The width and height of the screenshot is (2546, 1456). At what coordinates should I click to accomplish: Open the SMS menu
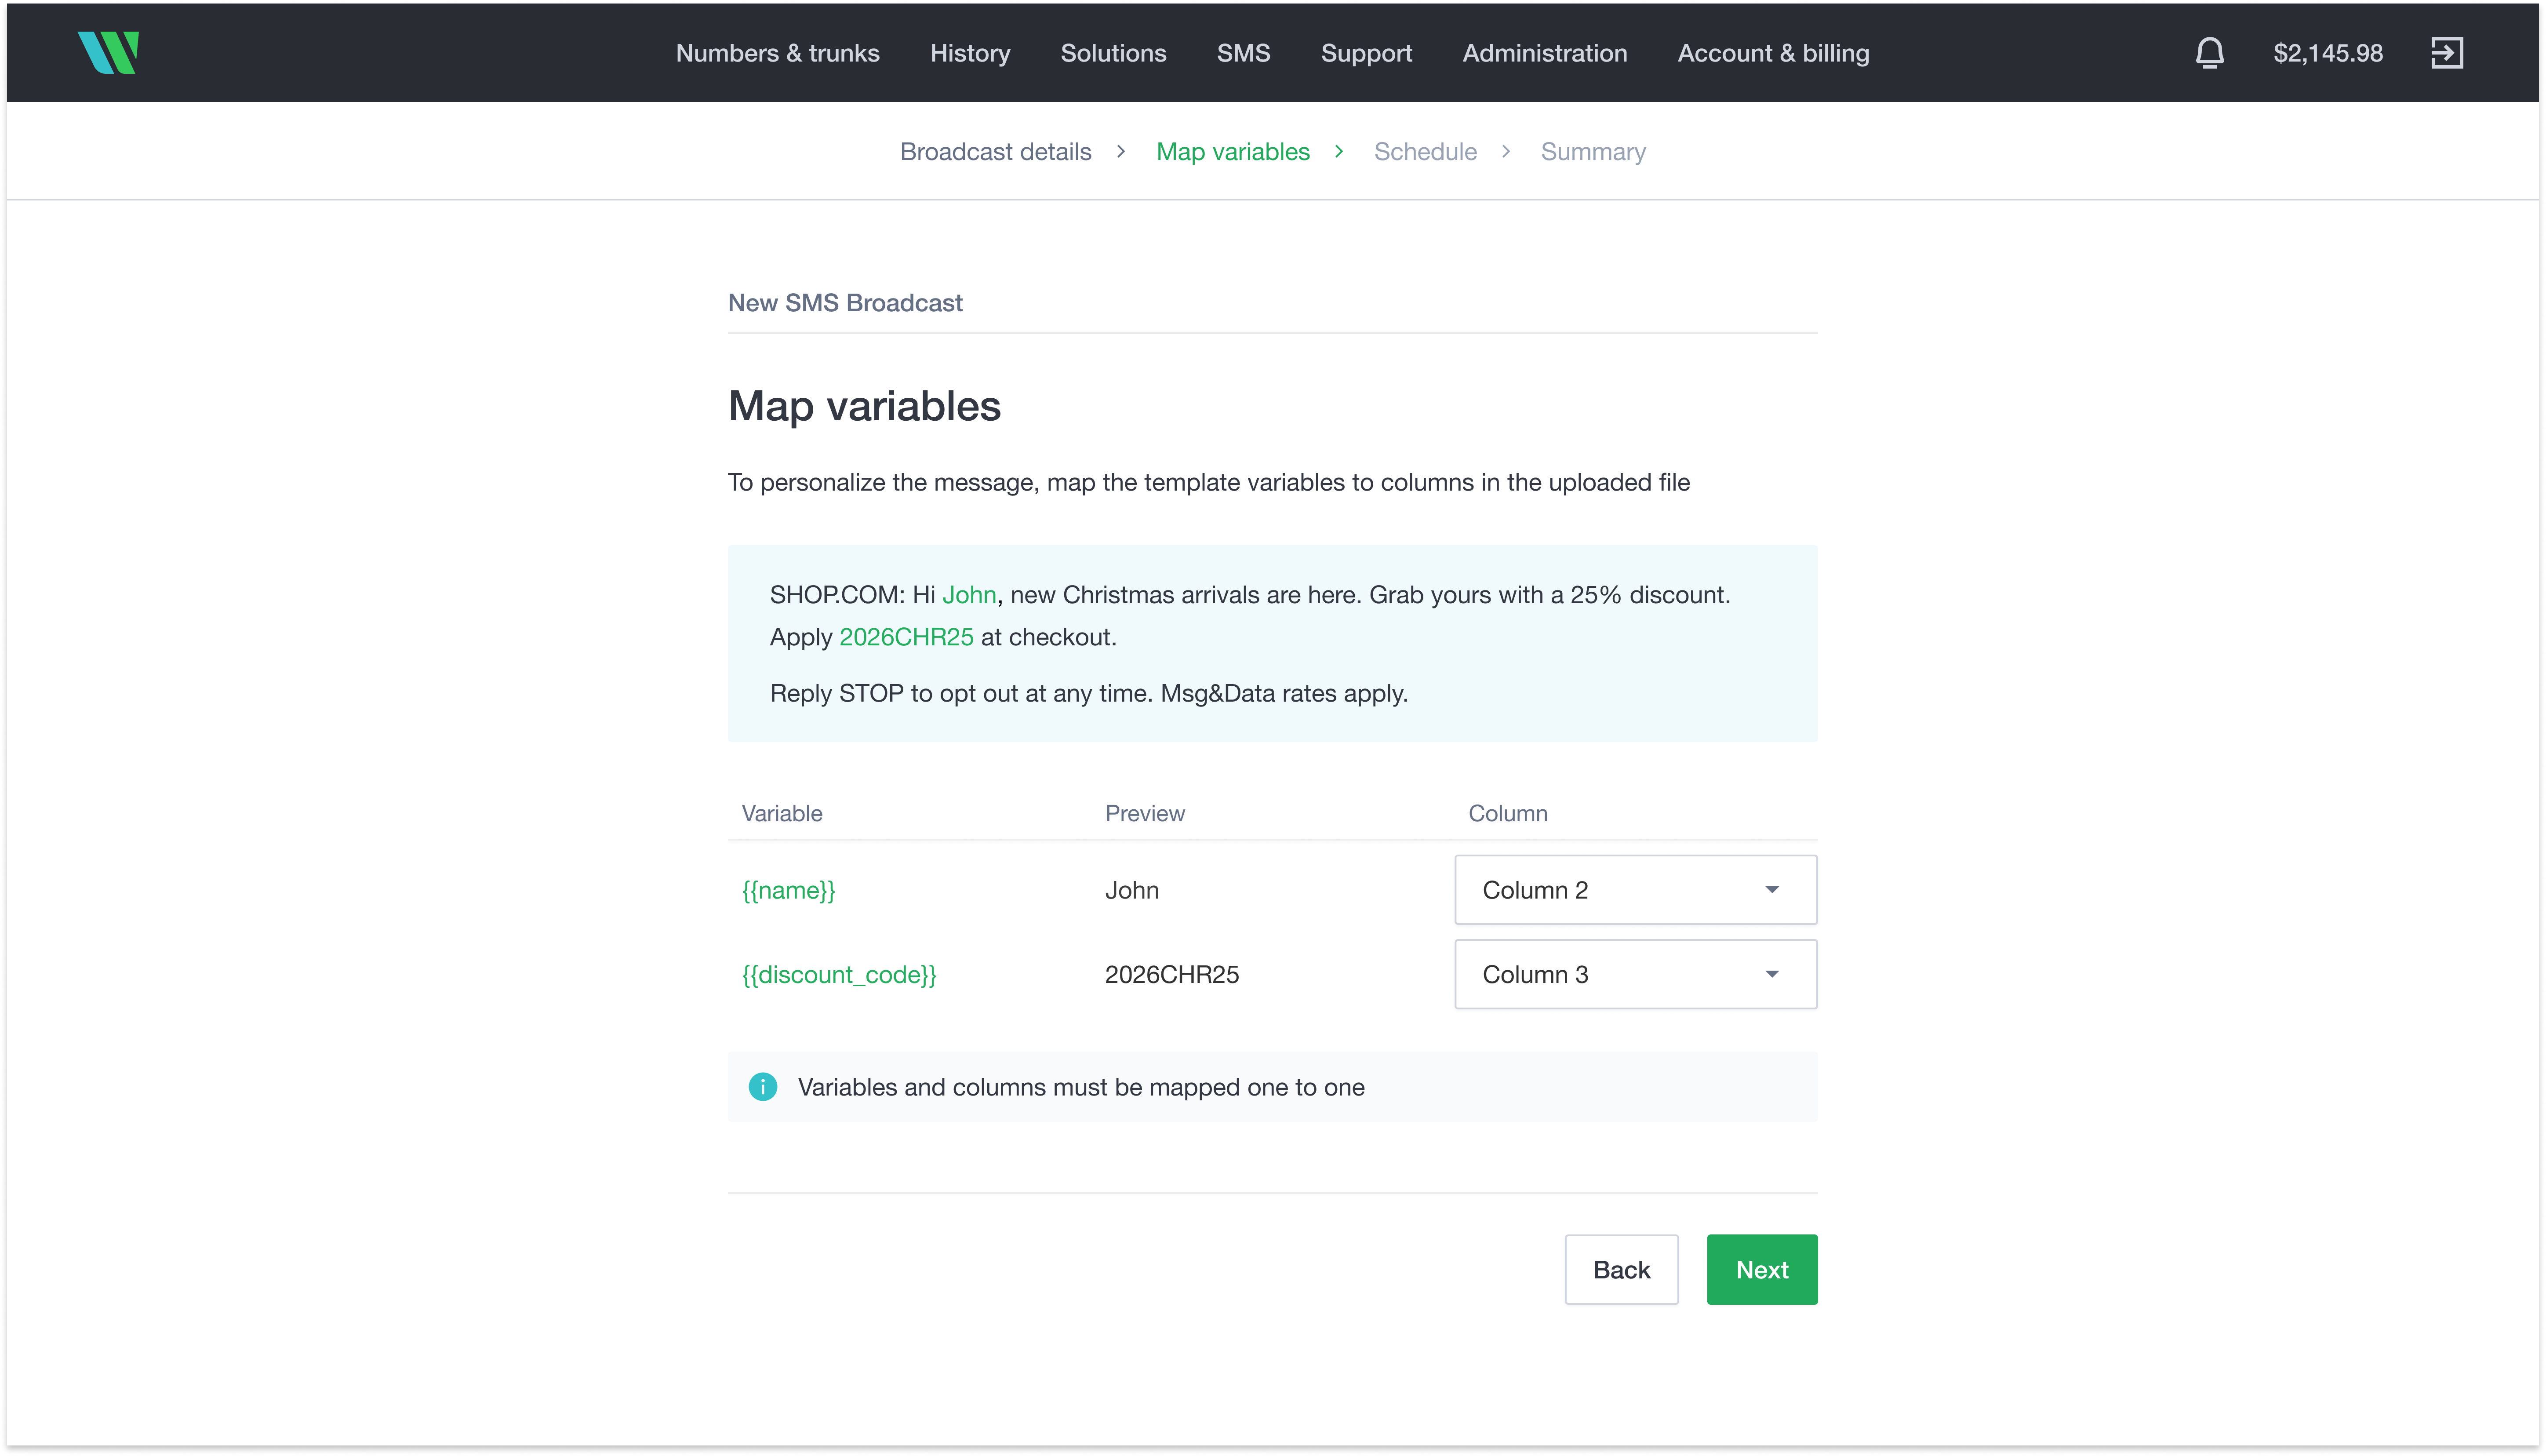click(1243, 53)
